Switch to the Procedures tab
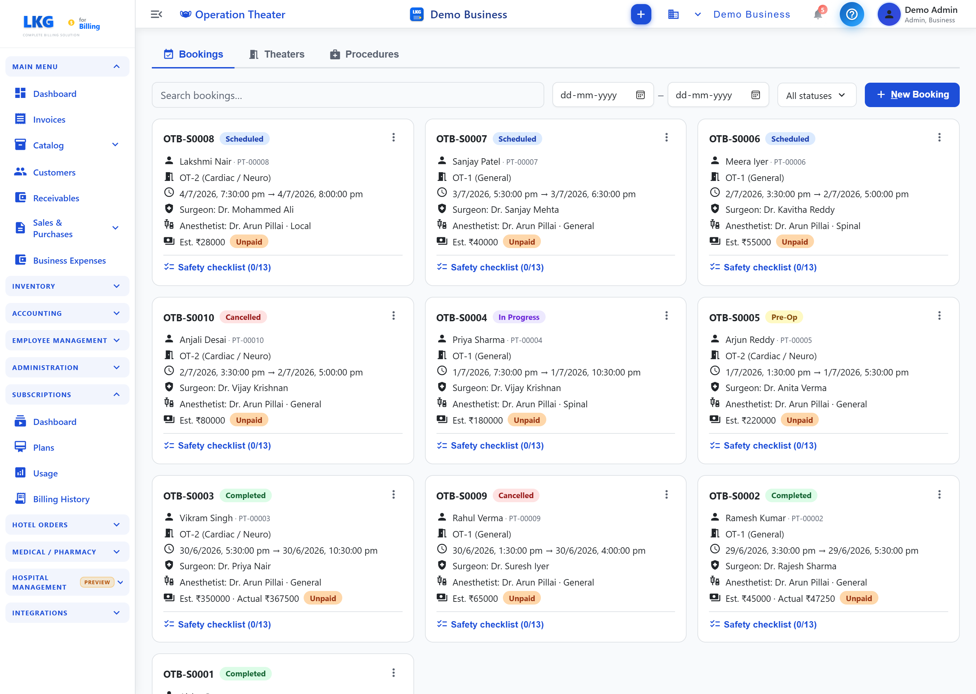The image size is (976, 694). coord(364,54)
